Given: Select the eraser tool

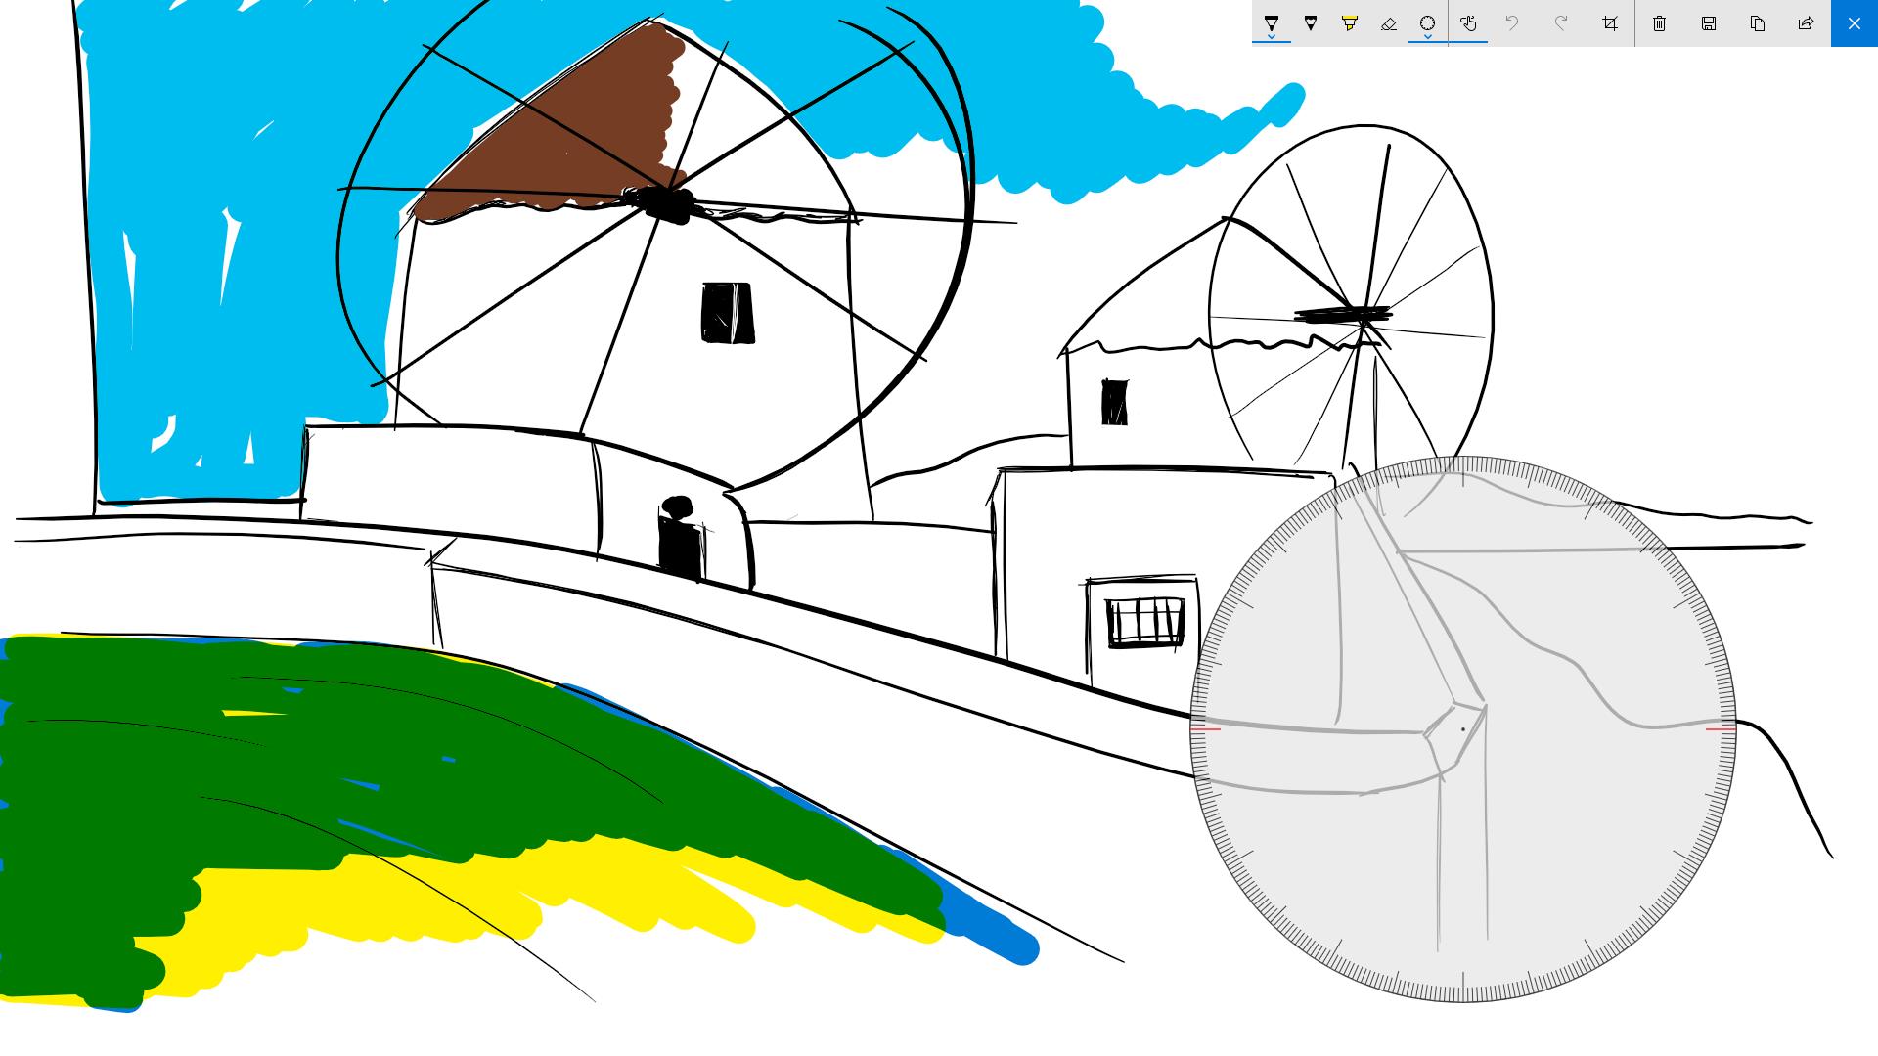Looking at the screenshot, I should point(1389,23).
